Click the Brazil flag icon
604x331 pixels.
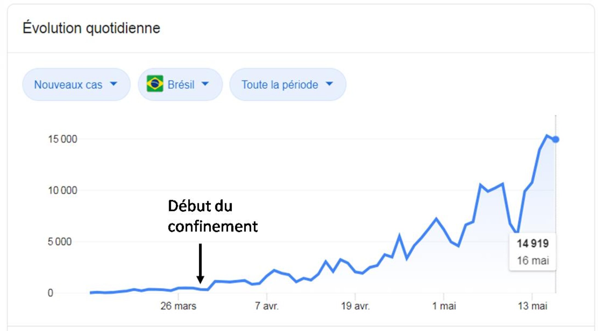155,84
